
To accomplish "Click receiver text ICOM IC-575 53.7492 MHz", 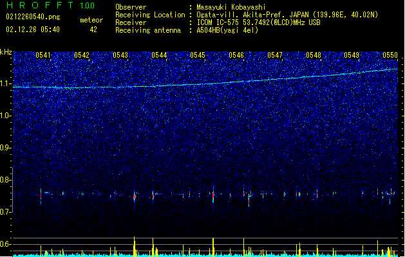I will click(258, 22).
